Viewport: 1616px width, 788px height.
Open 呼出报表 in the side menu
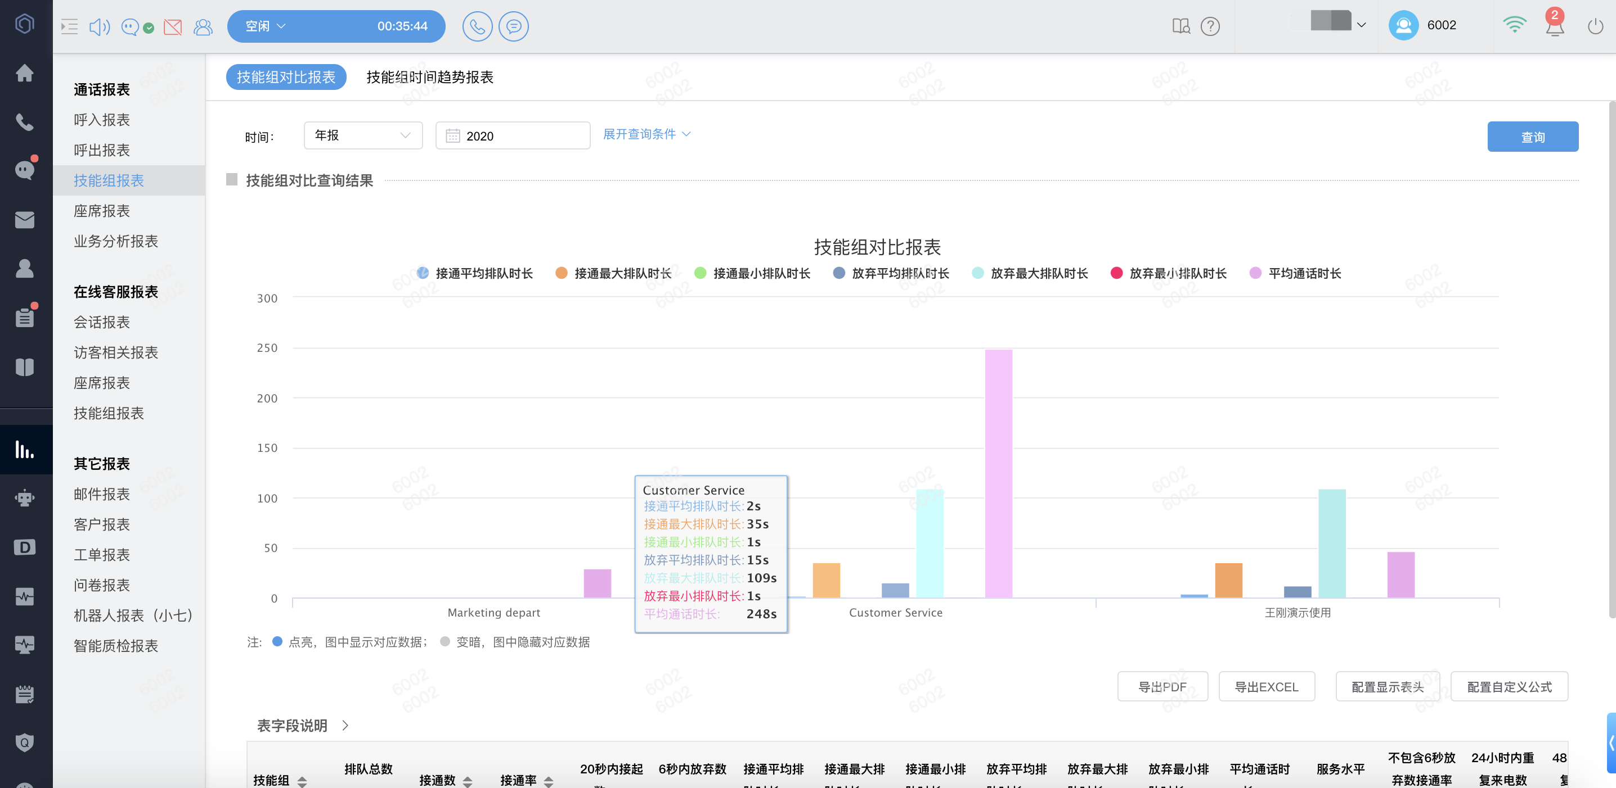pos(102,150)
